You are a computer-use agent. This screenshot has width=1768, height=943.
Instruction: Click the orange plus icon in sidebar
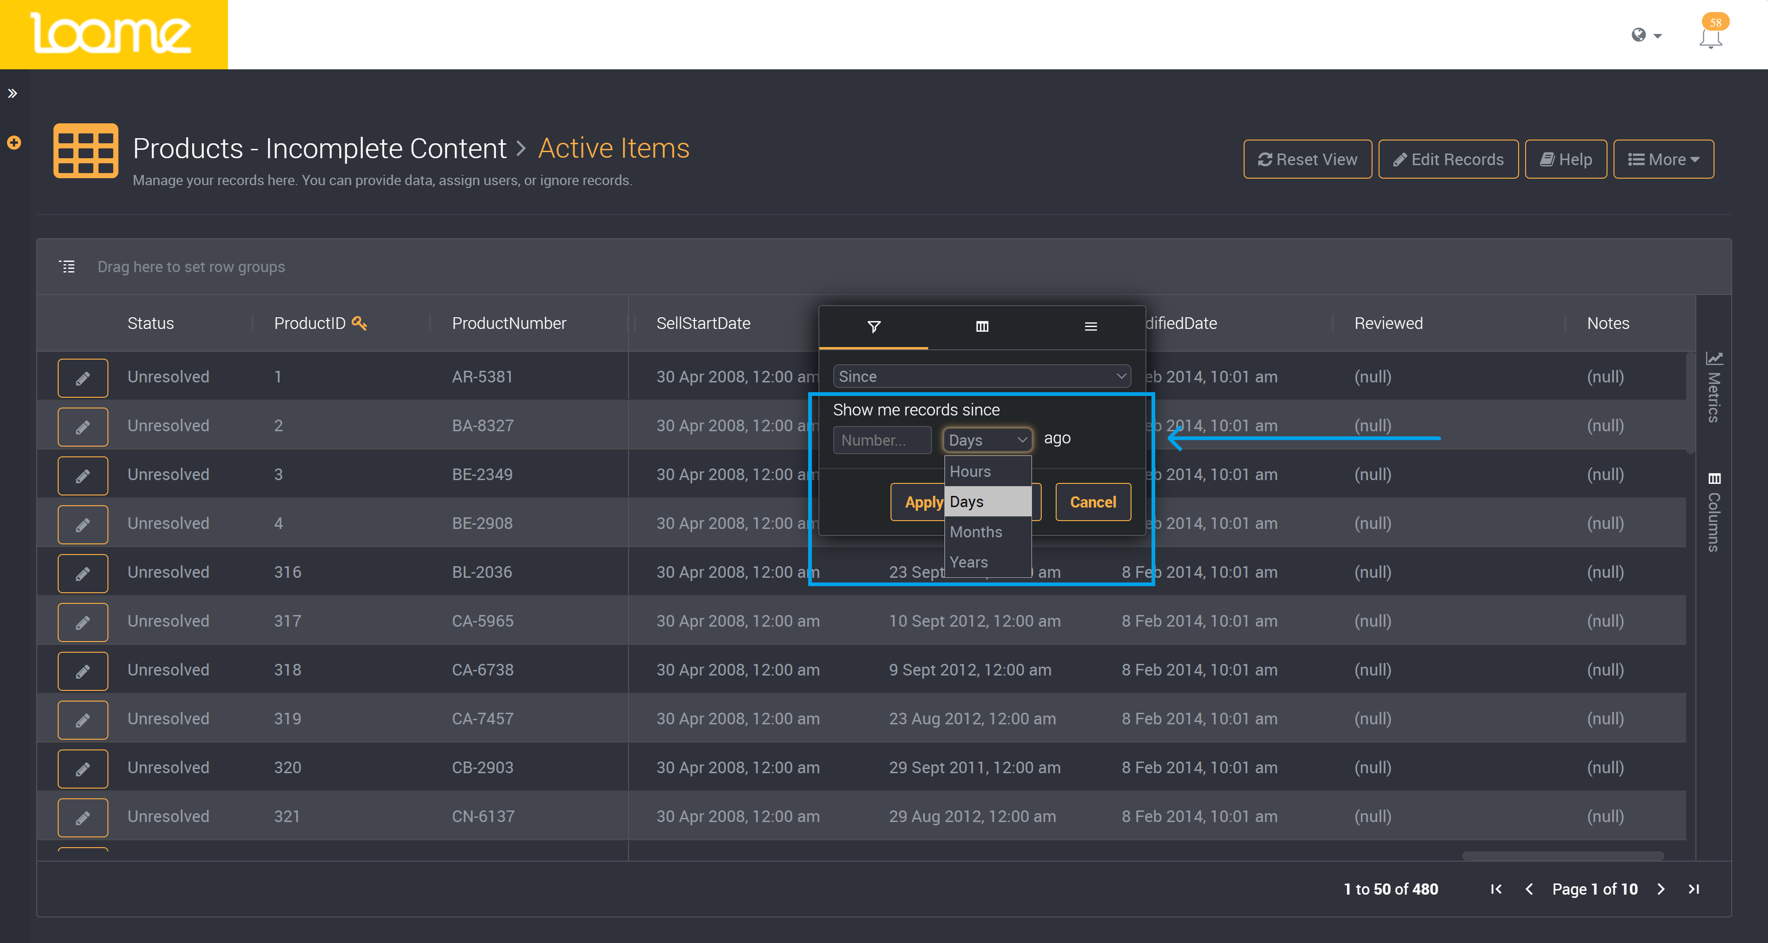(14, 143)
